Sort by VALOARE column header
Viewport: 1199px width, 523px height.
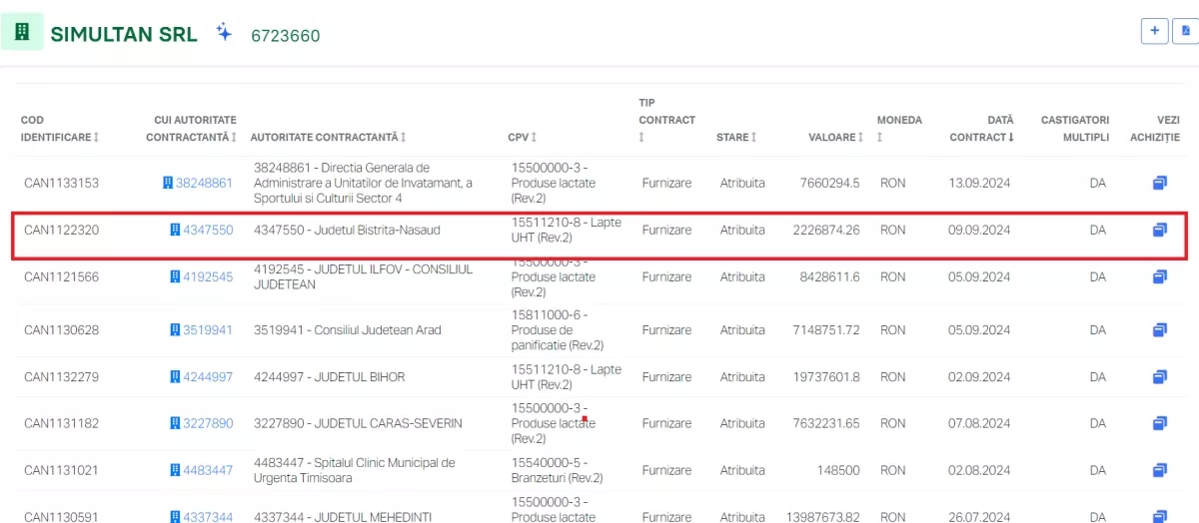835,137
